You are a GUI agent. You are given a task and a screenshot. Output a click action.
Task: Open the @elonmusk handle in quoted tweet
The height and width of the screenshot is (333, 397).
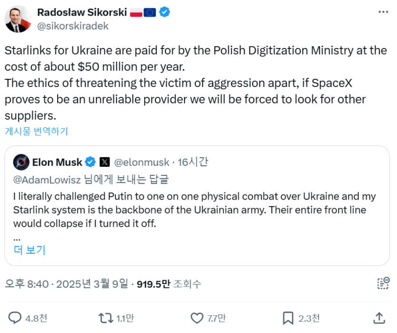click(x=142, y=162)
